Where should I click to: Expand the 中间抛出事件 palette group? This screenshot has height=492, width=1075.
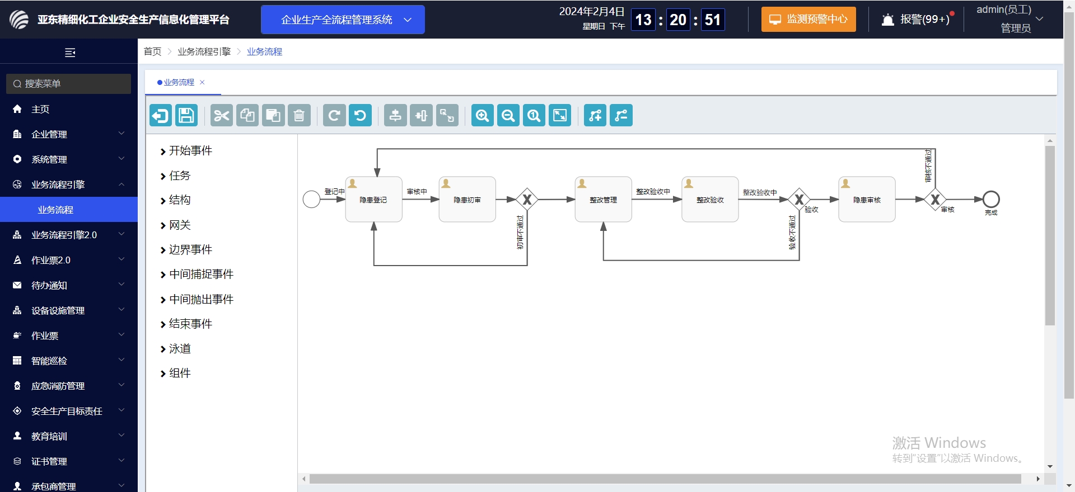(197, 300)
